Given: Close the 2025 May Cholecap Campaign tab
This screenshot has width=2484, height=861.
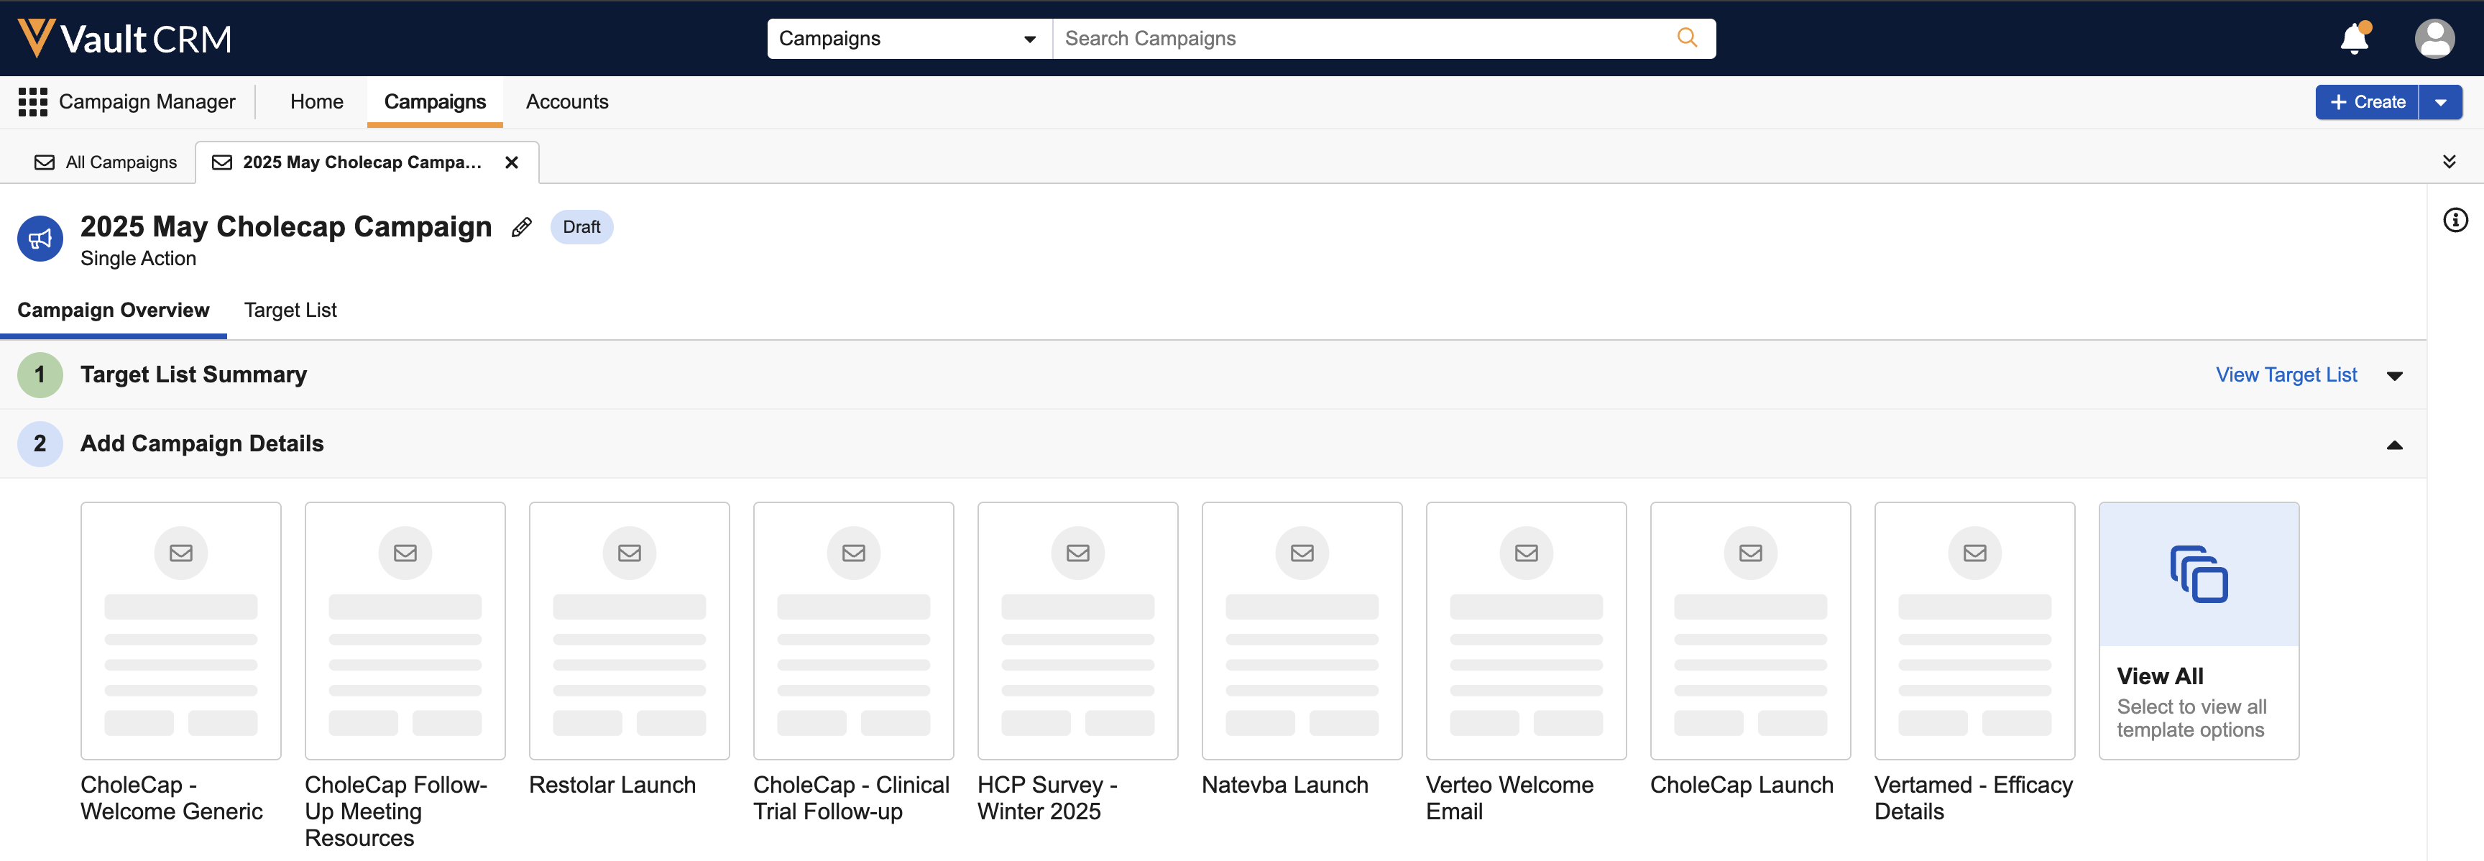Looking at the screenshot, I should tap(512, 162).
